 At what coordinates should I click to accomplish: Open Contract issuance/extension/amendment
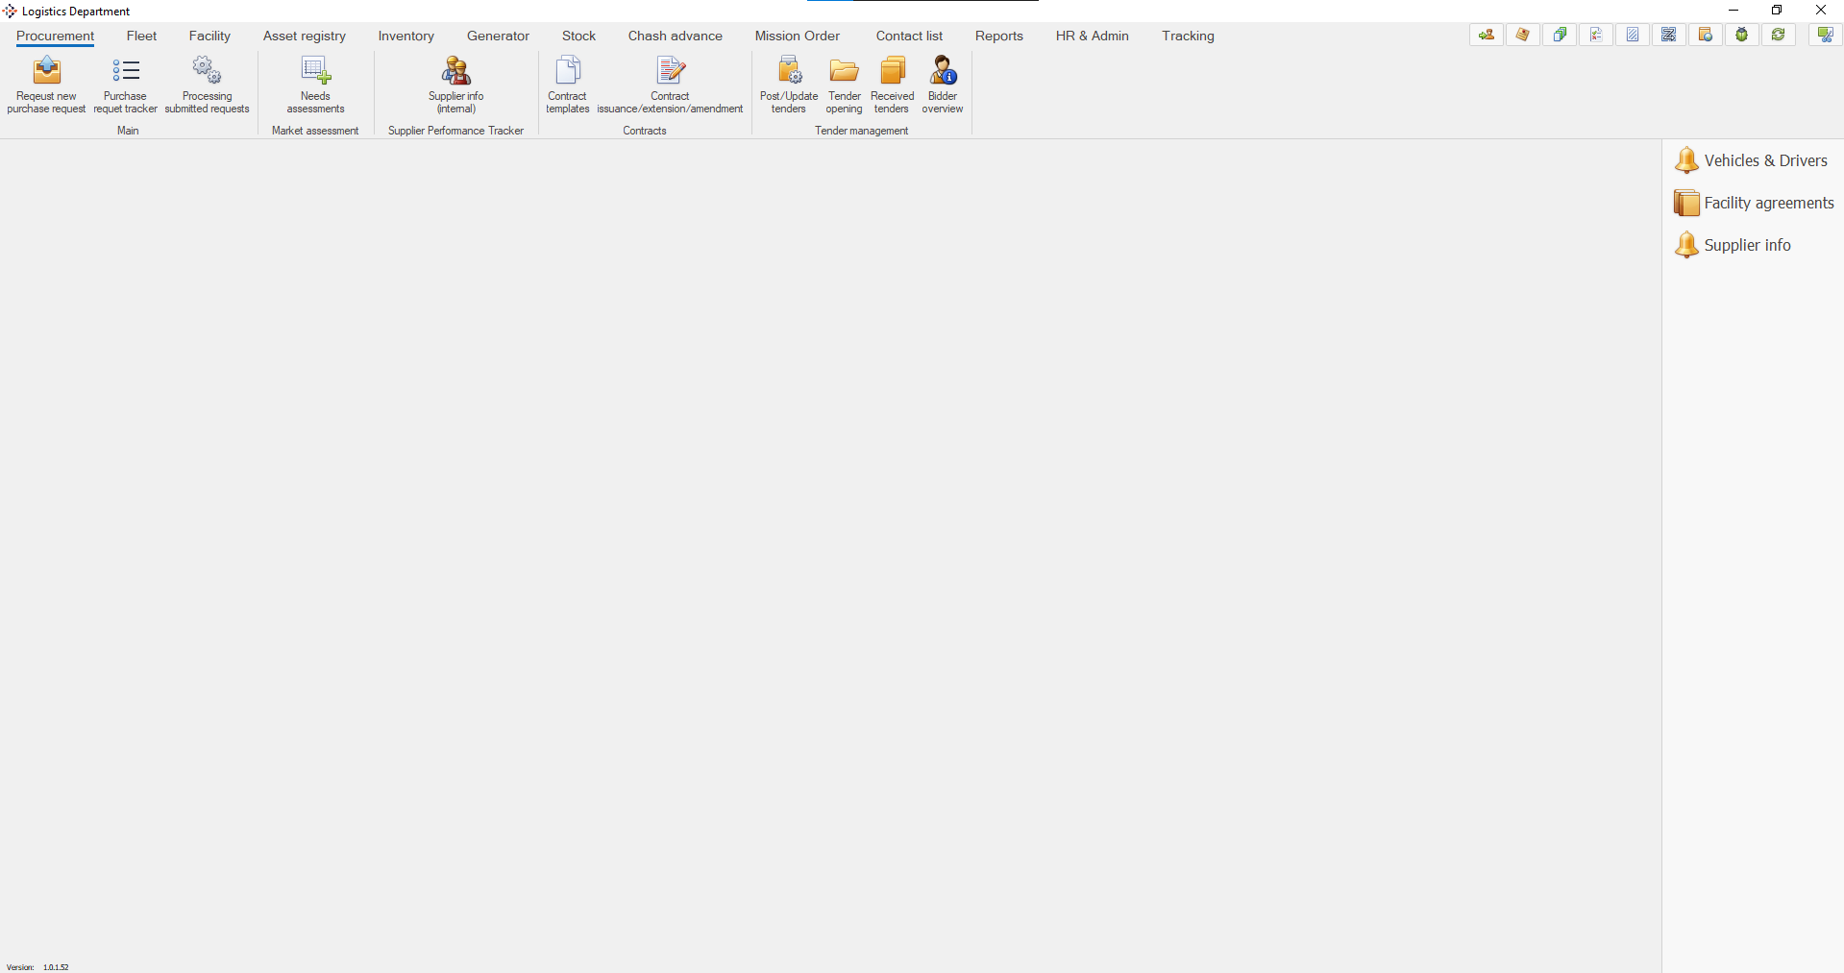click(x=670, y=72)
